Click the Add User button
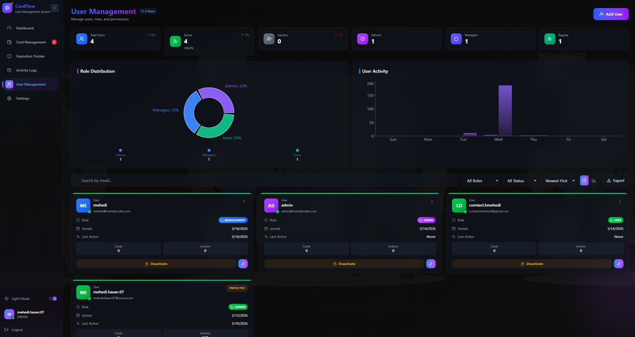This screenshot has height=337, width=635. pyautogui.click(x=611, y=14)
